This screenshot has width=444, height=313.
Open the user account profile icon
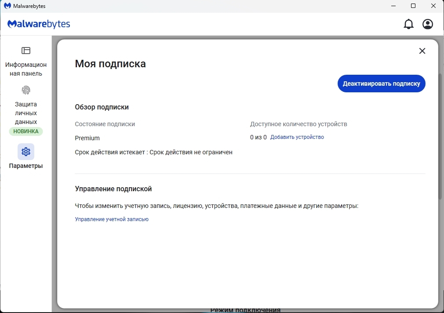point(428,24)
